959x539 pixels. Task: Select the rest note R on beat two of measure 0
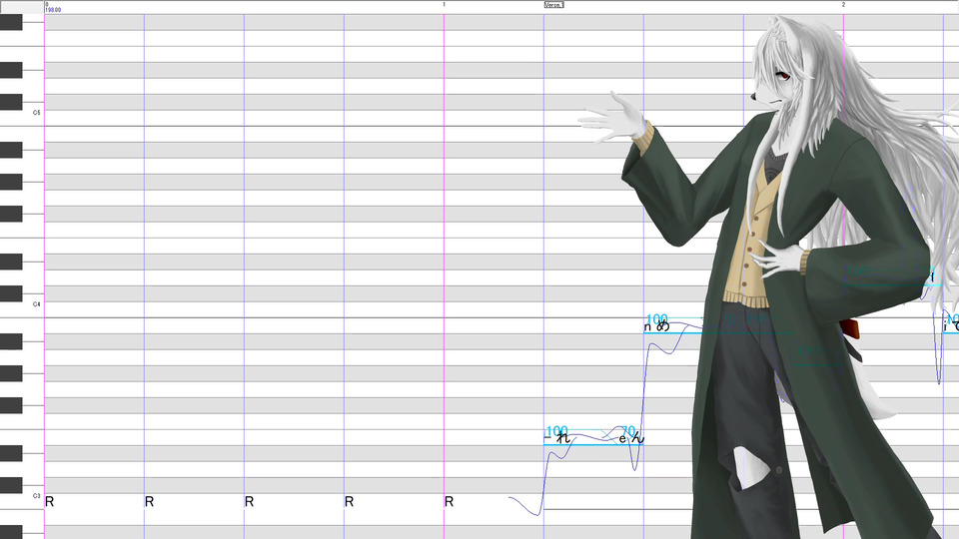149,502
